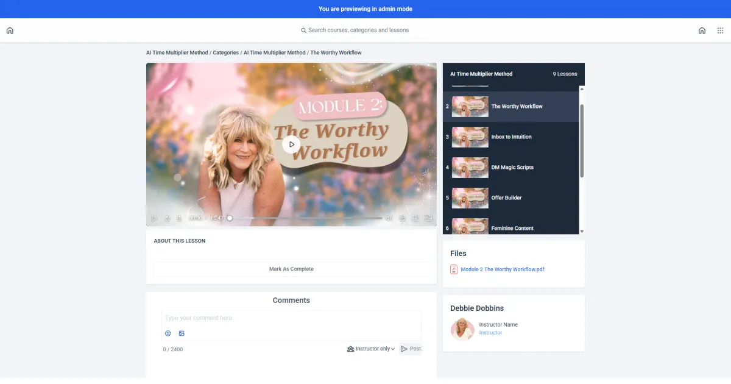This screenshot has height=384, width=731.
Task: Click the lesson list scrollbar down arrow
Action: [x=582, y=232]
